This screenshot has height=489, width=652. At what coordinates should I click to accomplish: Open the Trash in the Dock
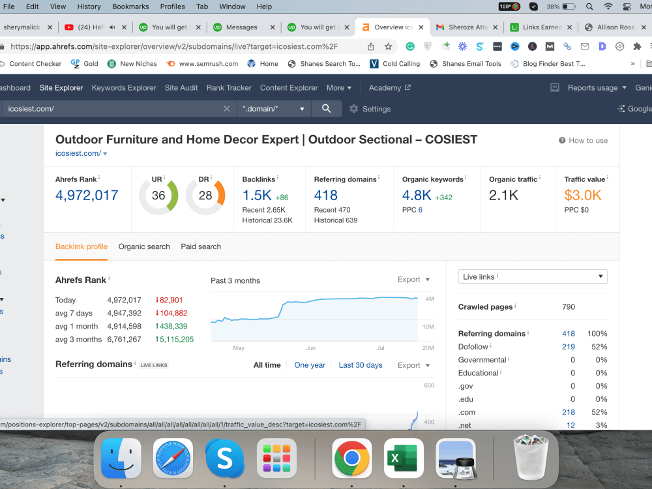531,458
